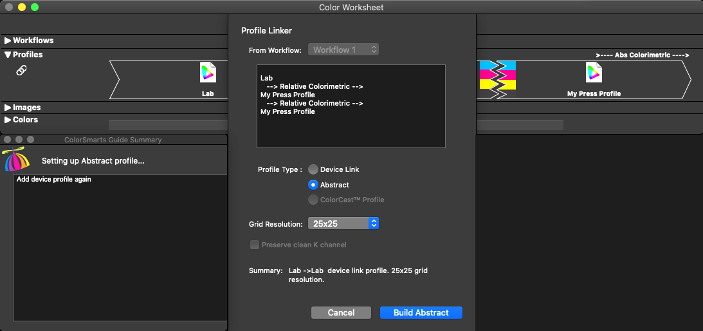Click the workflow conversion chain text box
This screenshot has width=703, height=331.
click(351, 106)
